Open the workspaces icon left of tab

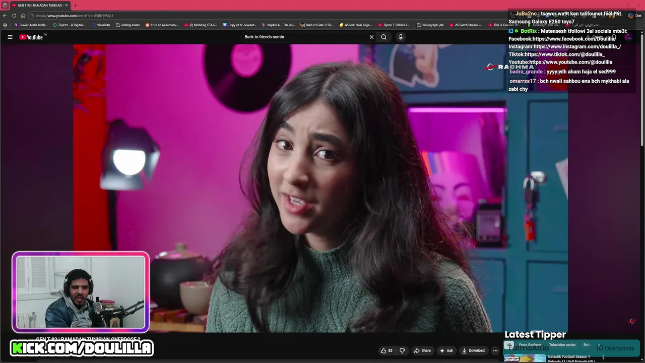(5, 5)
